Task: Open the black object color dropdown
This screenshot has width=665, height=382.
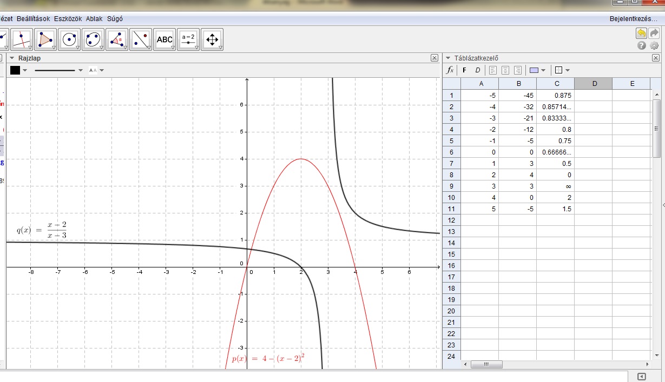Action: click(x=25, y=70)
